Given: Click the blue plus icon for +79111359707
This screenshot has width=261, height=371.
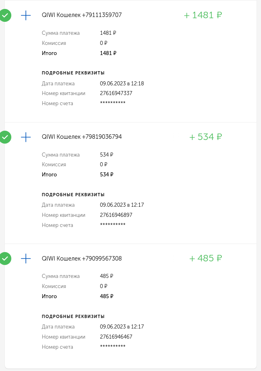Looking at the screenshot, I should click(26, 15).
